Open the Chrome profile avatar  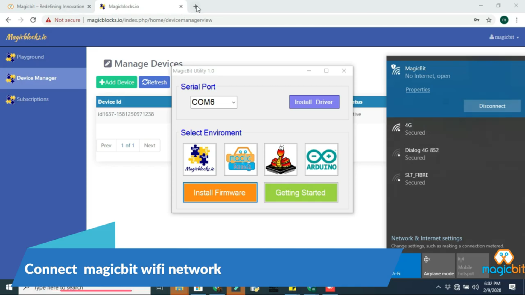504,20
